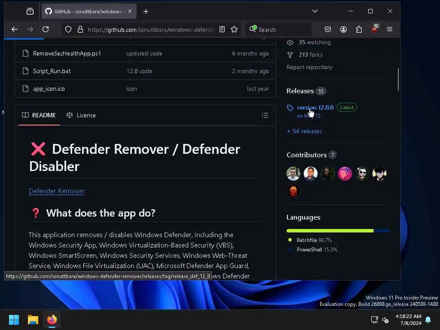
Task: Open version 12.8.0 release
Action: pos(315,107)
